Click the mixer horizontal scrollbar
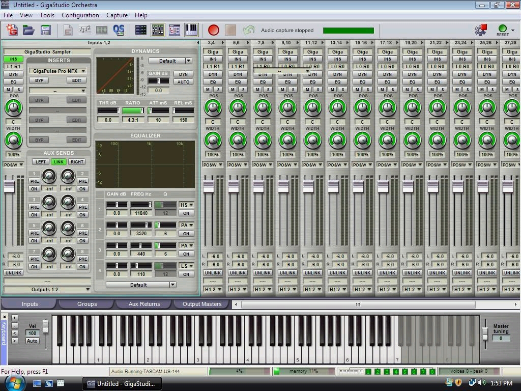This screenshot has width=521, height=391. tap(358, 304)
